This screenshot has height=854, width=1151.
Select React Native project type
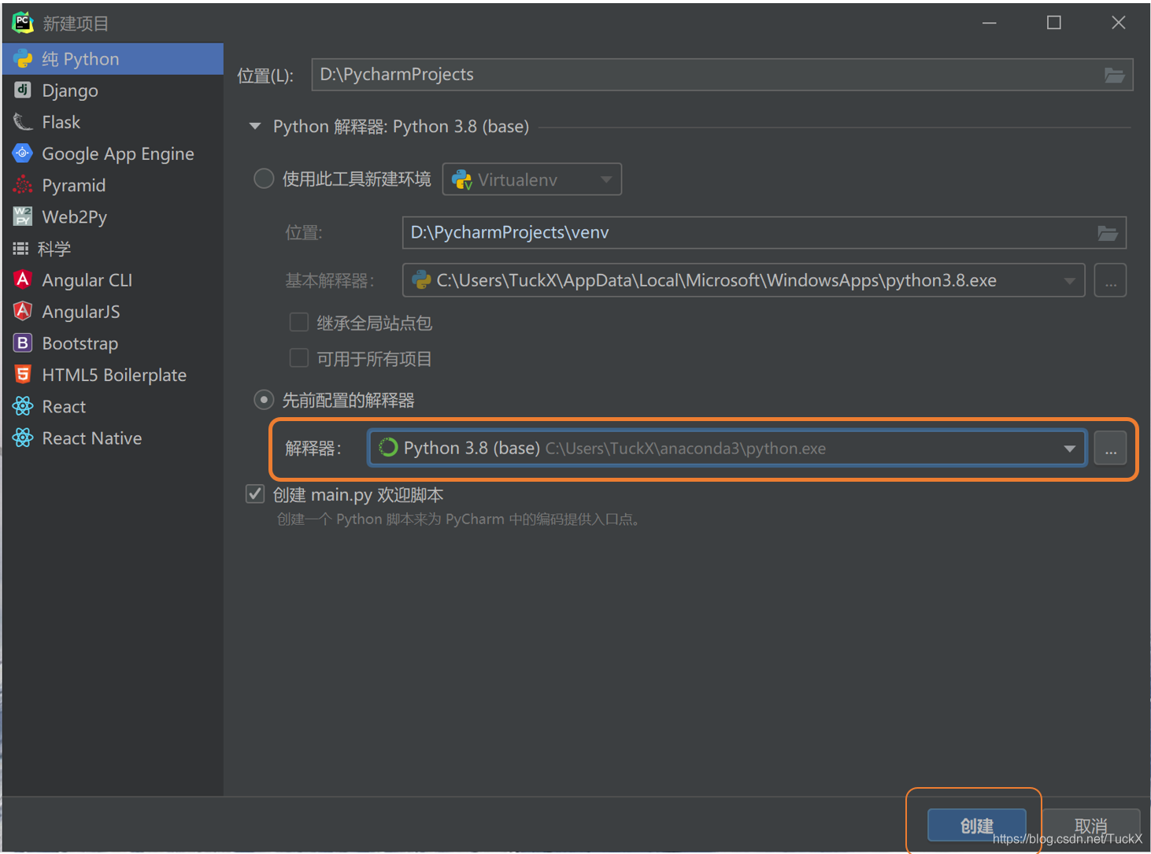pos(113,438)
